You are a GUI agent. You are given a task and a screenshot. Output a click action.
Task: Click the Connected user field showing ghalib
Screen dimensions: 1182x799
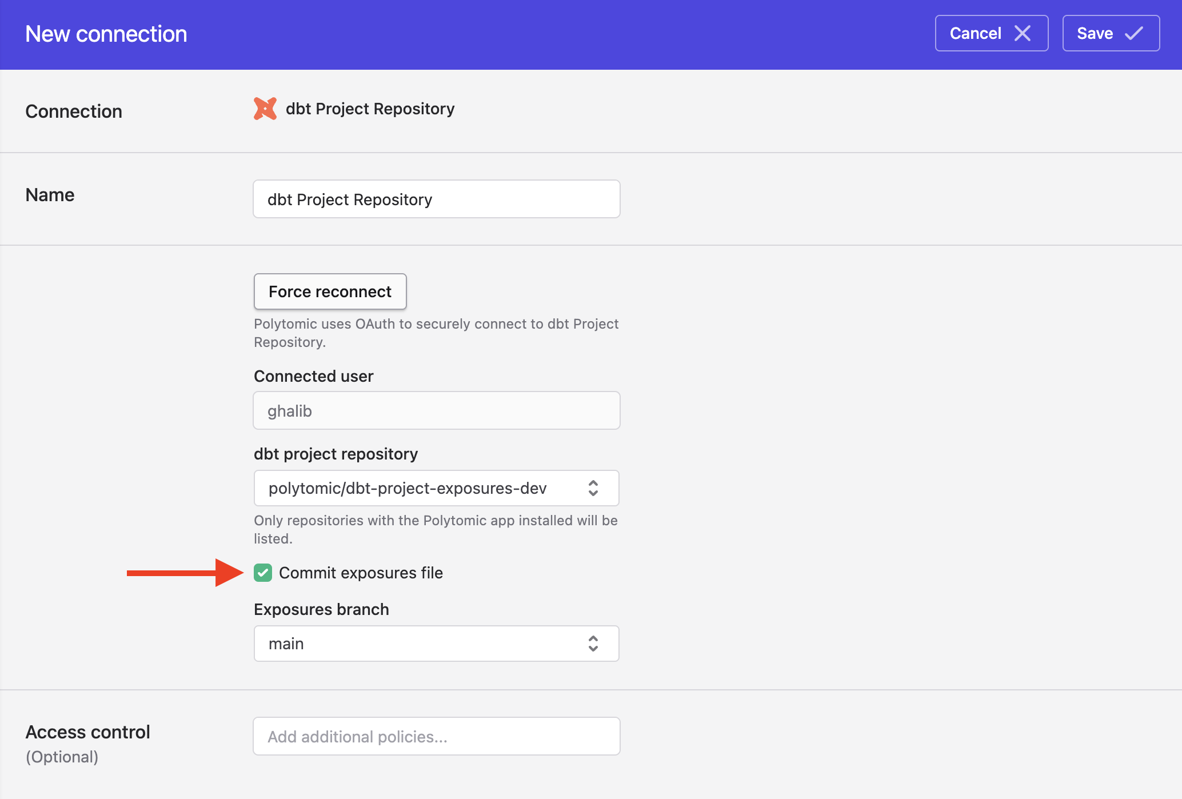click(436, 410)
